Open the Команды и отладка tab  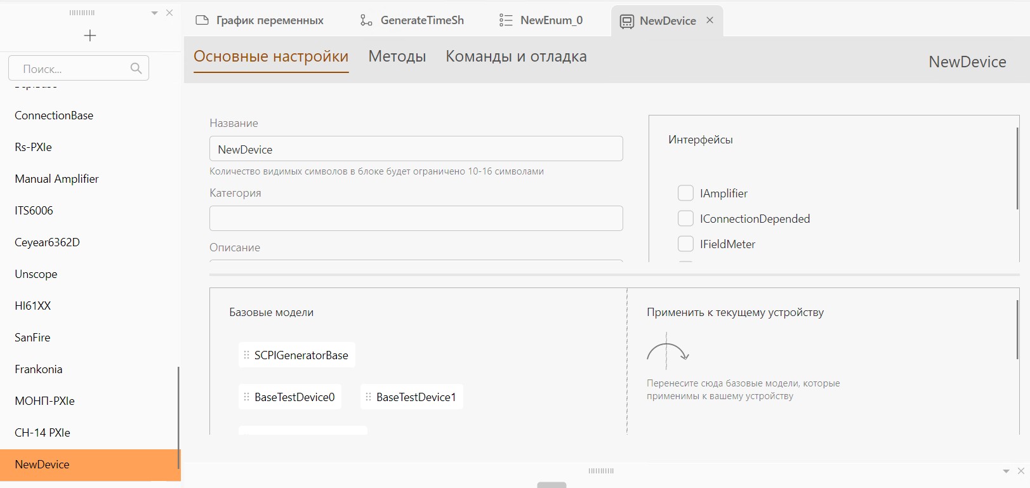516,56
